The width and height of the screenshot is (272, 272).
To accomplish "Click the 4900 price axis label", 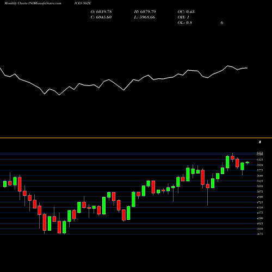I will tap(260, 197).
